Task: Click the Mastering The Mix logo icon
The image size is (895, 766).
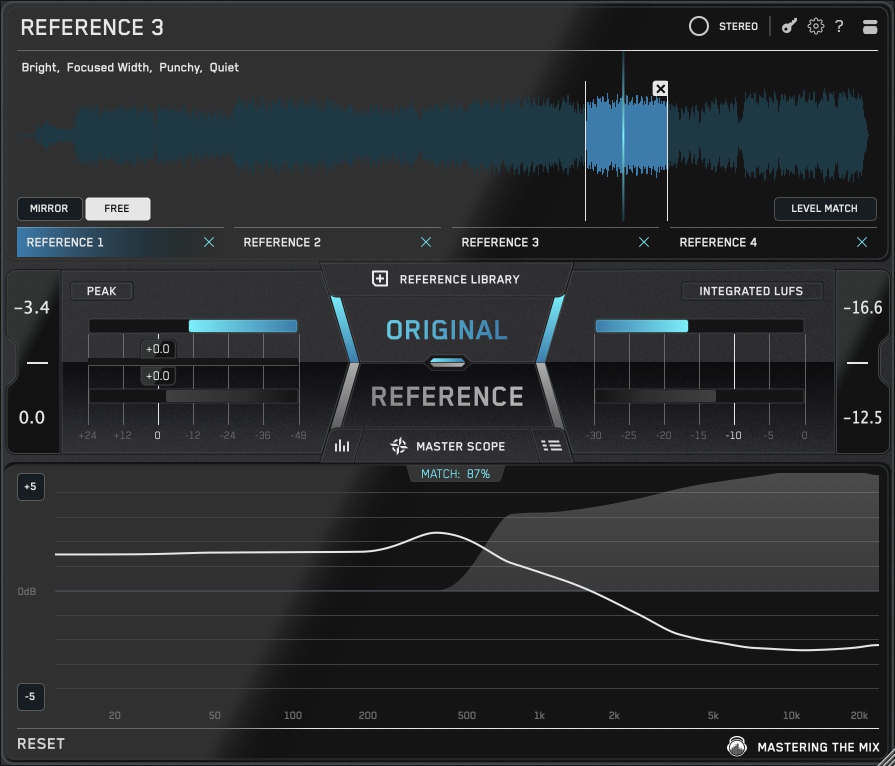Action: pos(737,746)
